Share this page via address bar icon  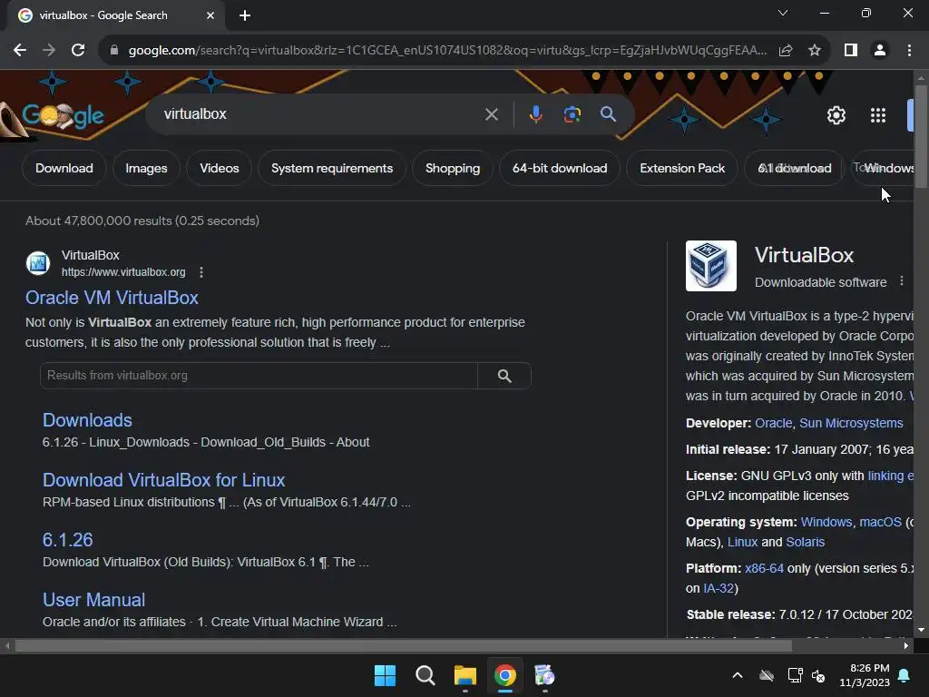[786, 51]
